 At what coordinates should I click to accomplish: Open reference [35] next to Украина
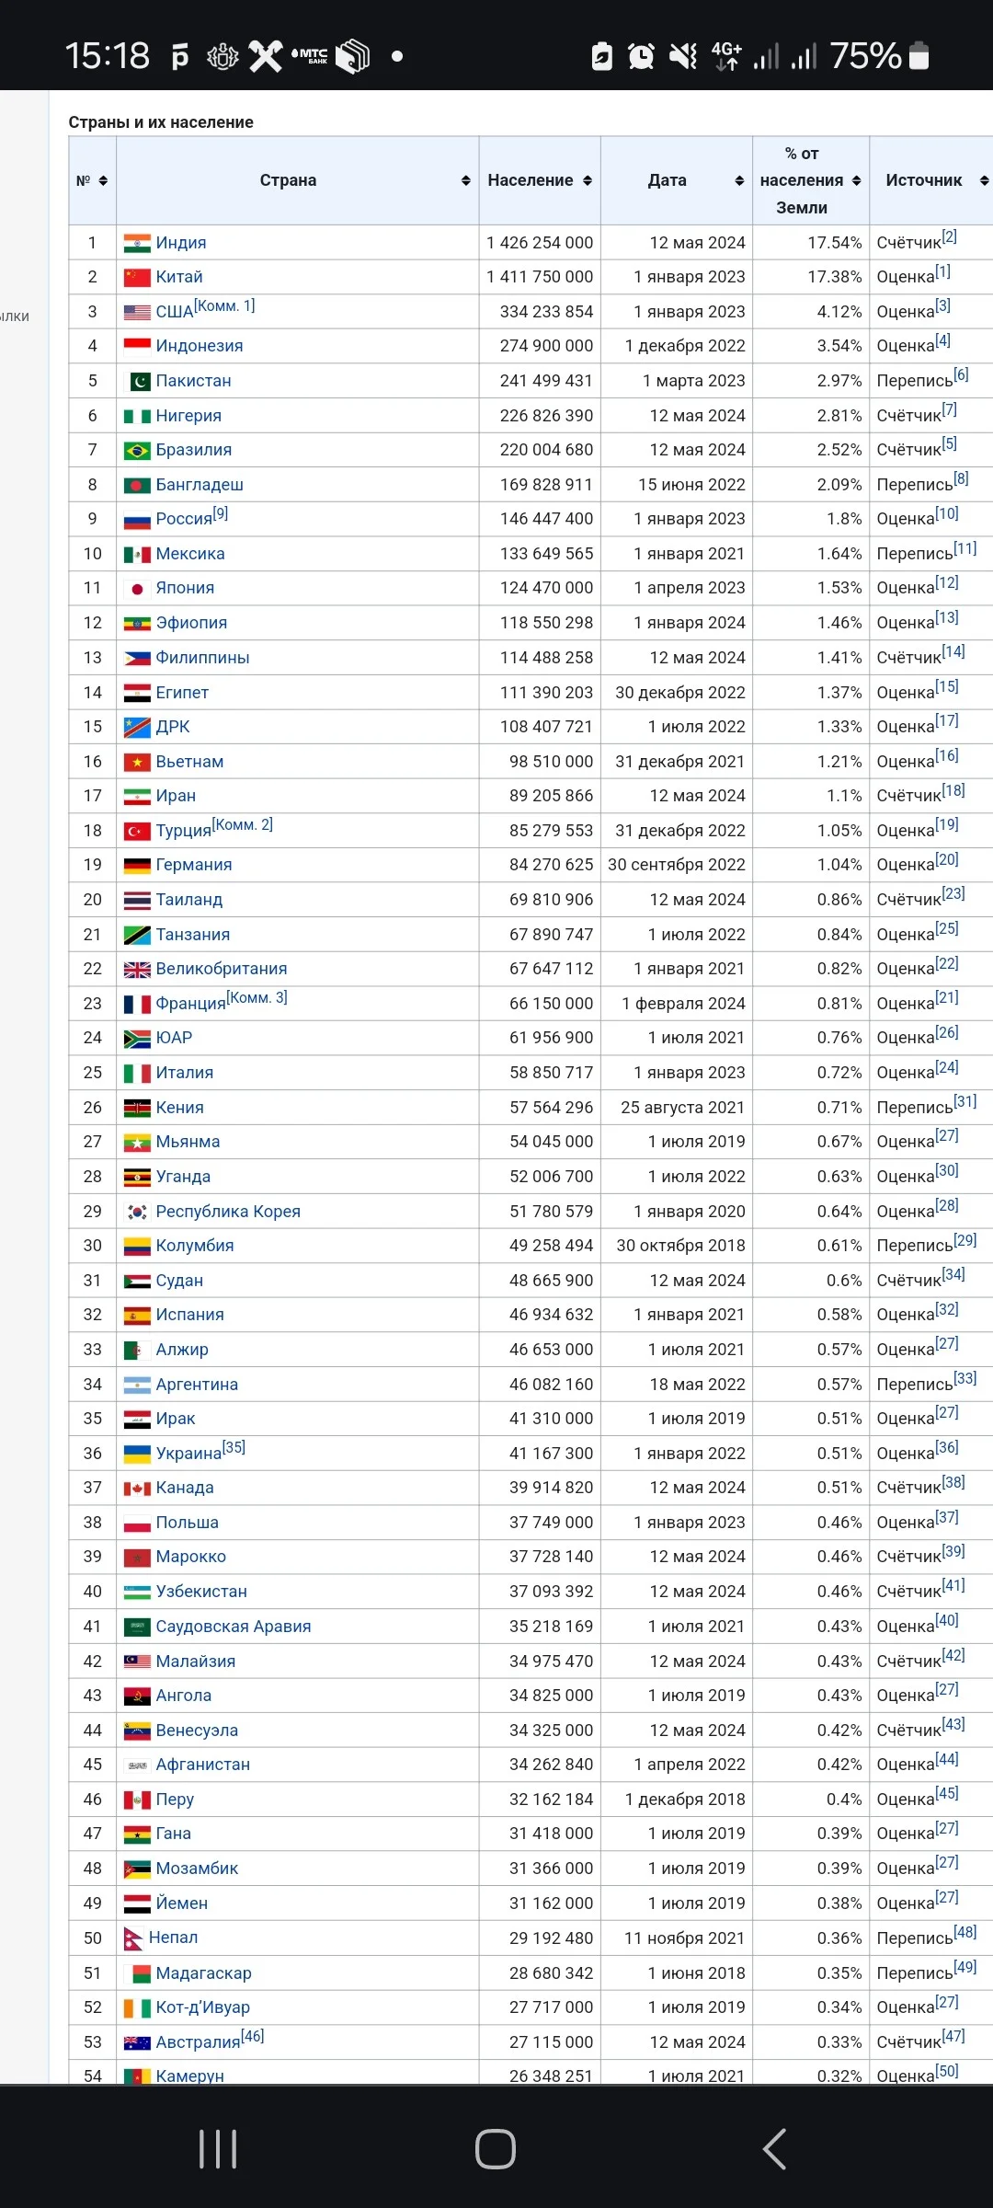tap(234, 1447)
